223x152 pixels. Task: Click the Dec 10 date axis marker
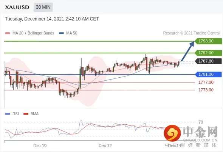point(40,146)
